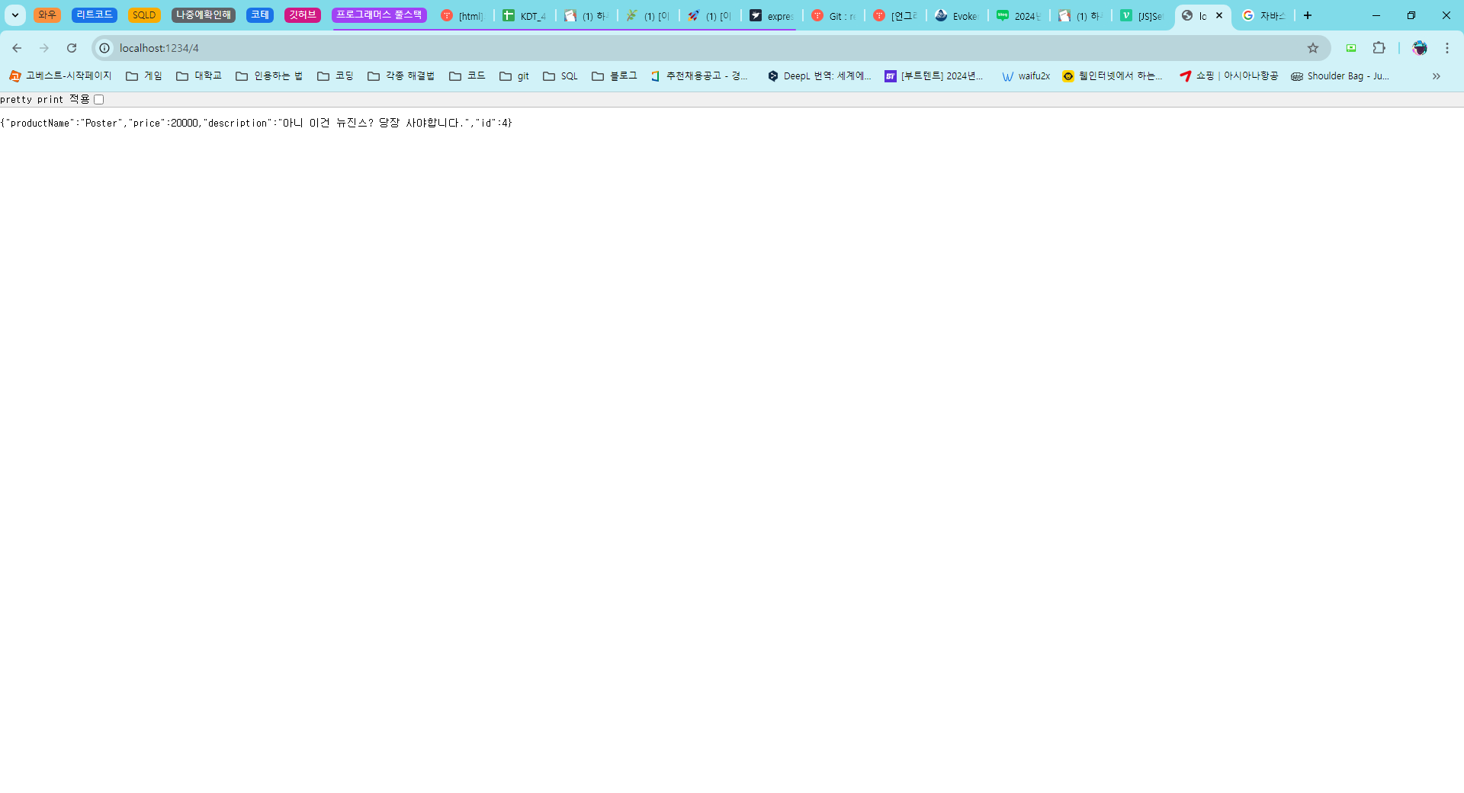Open the DeepL 번역 bookmark
The height and width of the screenshot is (793, 1464).
819,76
